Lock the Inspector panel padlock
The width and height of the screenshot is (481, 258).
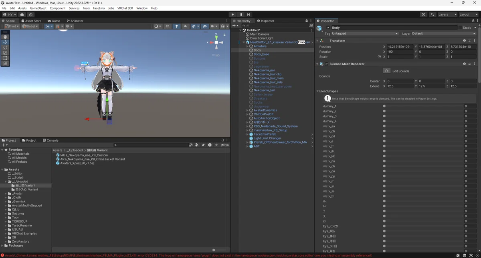click(473, 21)
